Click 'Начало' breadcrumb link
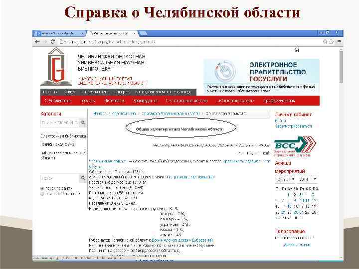This screenshot has height=269, width=359. [100, 114]
